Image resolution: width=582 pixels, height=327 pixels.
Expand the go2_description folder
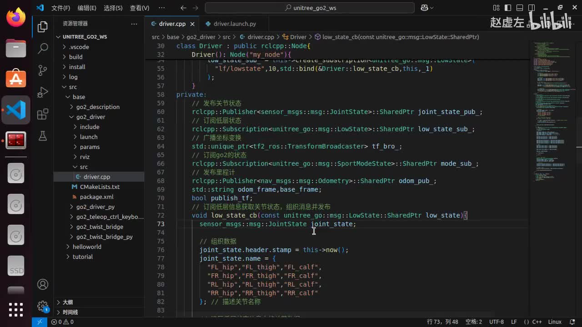click(99, 107)
